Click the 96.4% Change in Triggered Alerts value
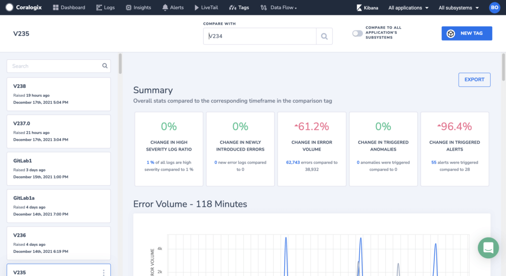Image resolution: width=506 pixels, height=276 pixels. point(455,126)
